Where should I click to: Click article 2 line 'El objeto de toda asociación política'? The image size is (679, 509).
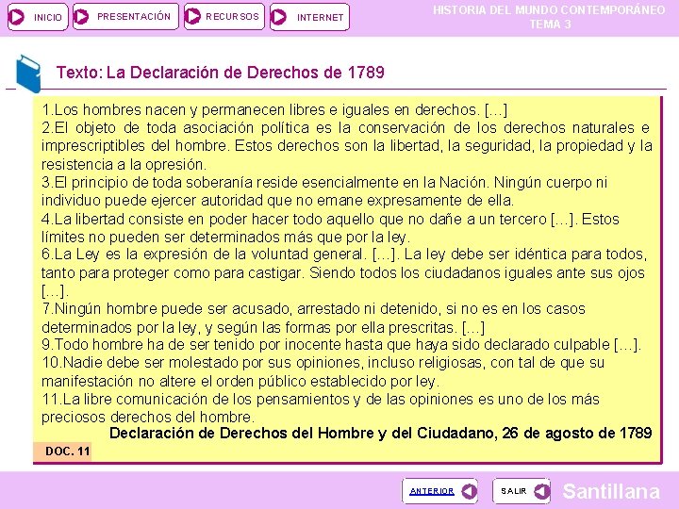345,128
